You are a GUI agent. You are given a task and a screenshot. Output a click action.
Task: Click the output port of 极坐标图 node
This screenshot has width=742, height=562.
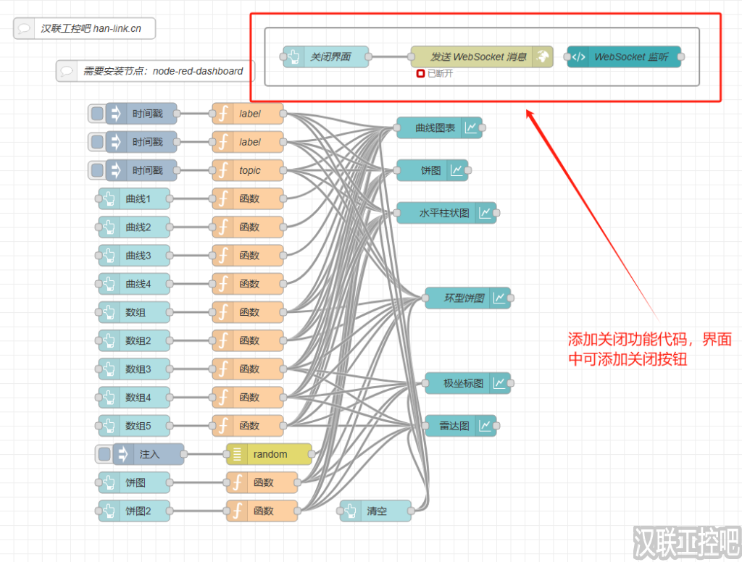coord(513,384)
